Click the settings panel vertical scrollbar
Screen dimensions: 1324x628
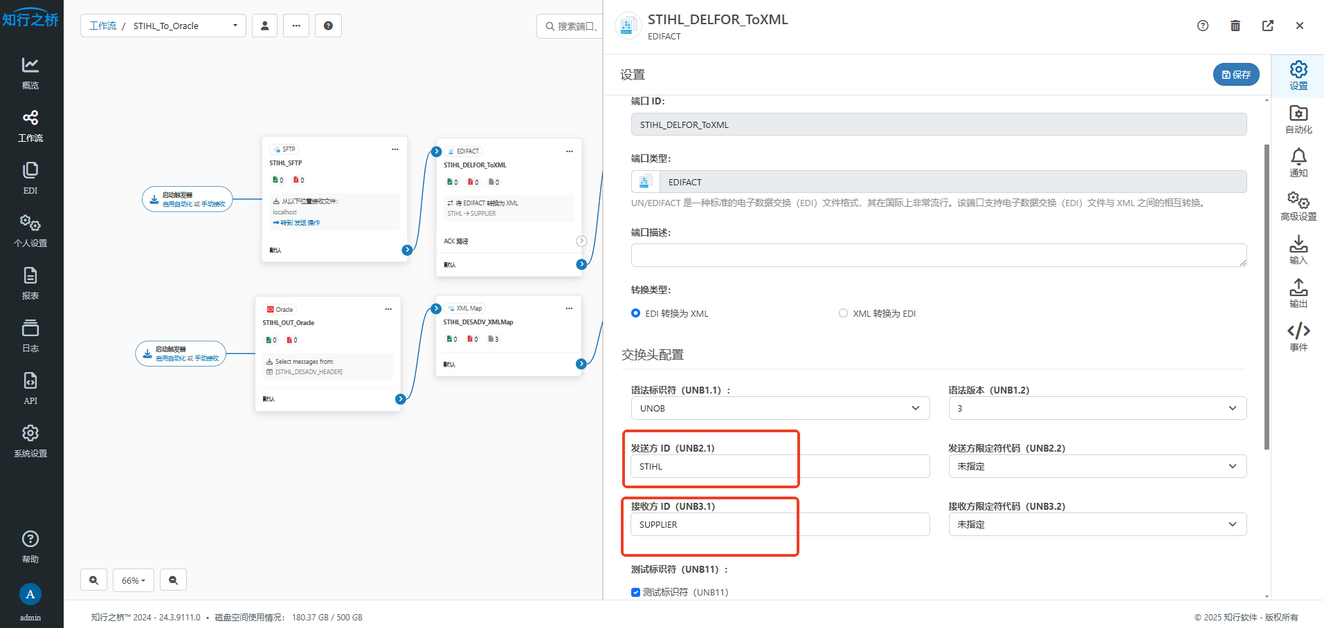[x=1267, y=297]
